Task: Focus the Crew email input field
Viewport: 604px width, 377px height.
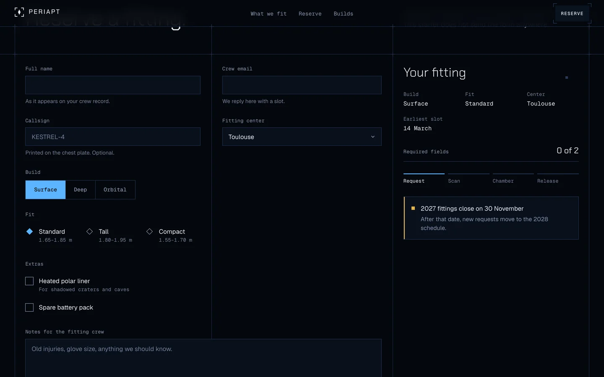Action: coord(302,85)
